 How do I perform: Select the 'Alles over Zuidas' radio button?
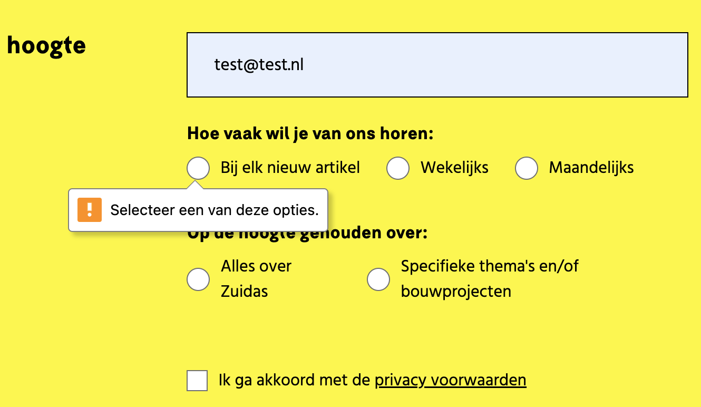click(198, 279)
